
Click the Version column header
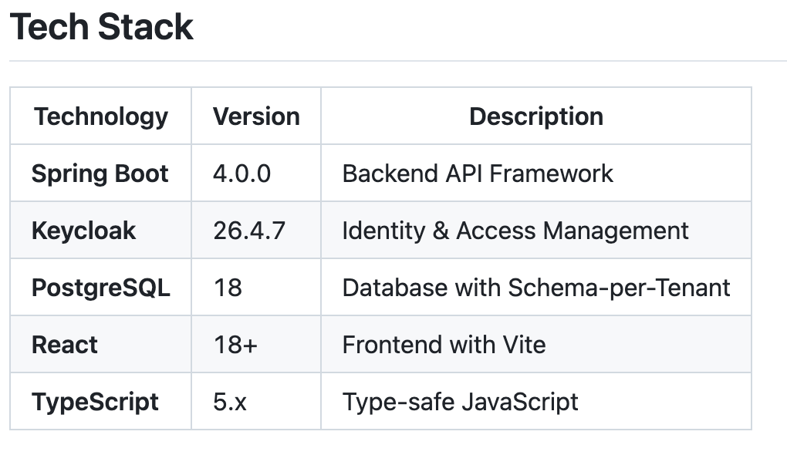(x=256, y=116)
